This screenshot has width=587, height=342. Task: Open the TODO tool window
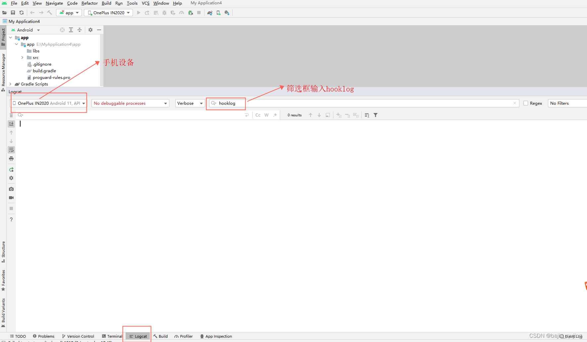18,336
